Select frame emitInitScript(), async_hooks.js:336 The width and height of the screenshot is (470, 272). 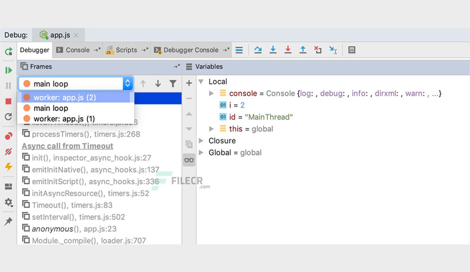[x=91, y=181]
